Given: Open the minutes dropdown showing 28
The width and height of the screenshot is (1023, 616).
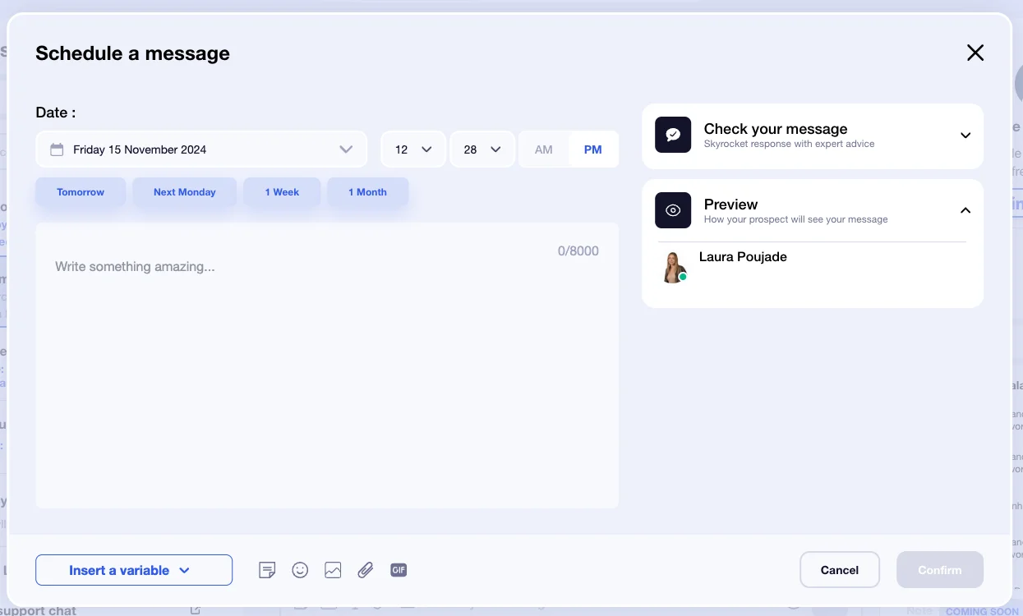Looking at the screenshot, I should [482, 149].
